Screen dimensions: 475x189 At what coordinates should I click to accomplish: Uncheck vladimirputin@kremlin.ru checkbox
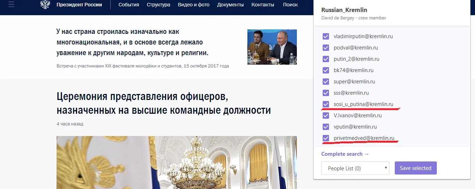click(x=326, y=36)
